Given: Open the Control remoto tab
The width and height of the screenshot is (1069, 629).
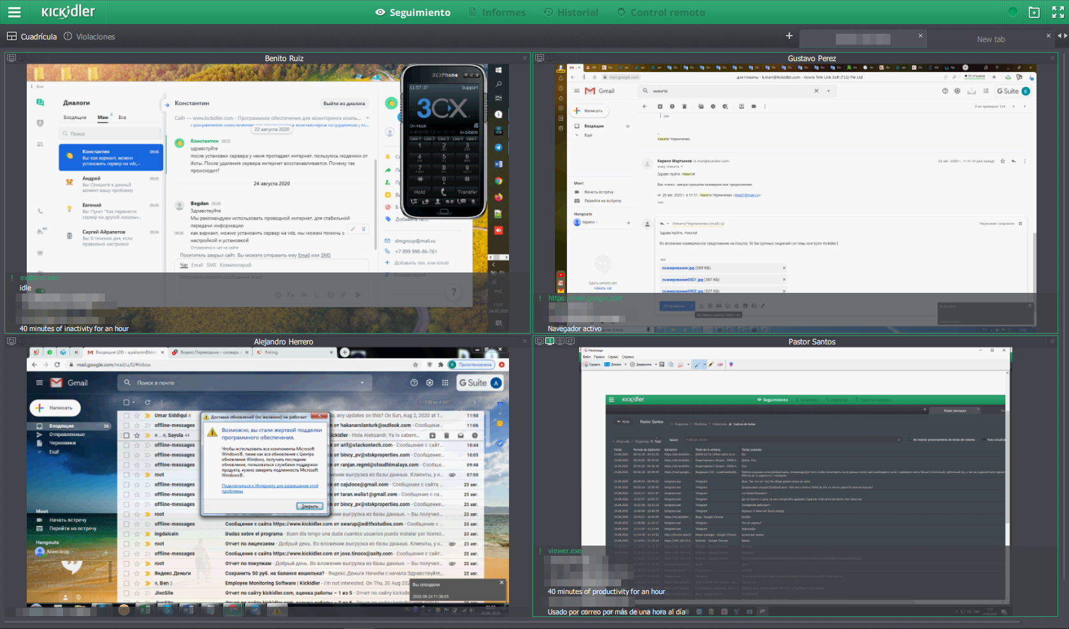Looking at the screenshot, I should (661, 12).
